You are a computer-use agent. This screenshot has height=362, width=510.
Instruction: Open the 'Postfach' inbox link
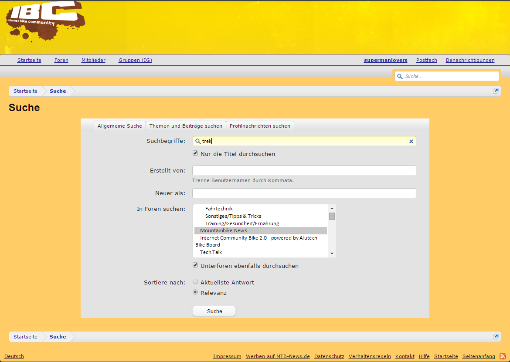click(426, 60)
